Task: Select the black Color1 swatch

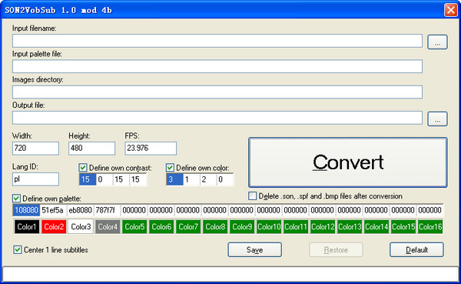Action: [x=26, y=226]
